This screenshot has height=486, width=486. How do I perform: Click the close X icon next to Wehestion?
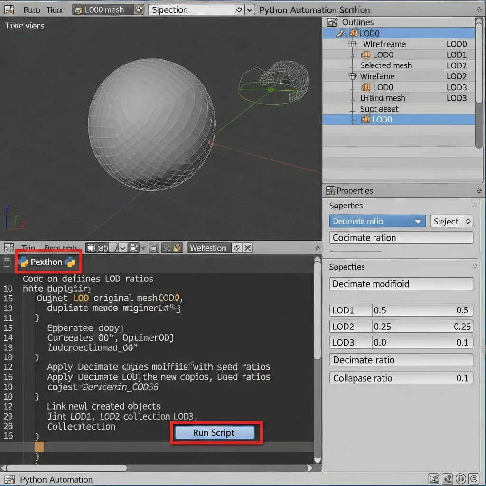click(x=247, y=248)
